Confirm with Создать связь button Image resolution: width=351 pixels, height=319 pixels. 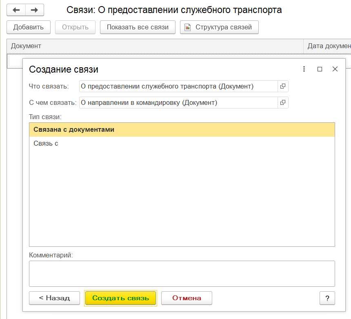(121, 298)
